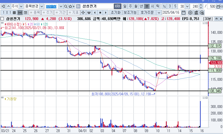Click the favorites star icon

click(70, 6)
